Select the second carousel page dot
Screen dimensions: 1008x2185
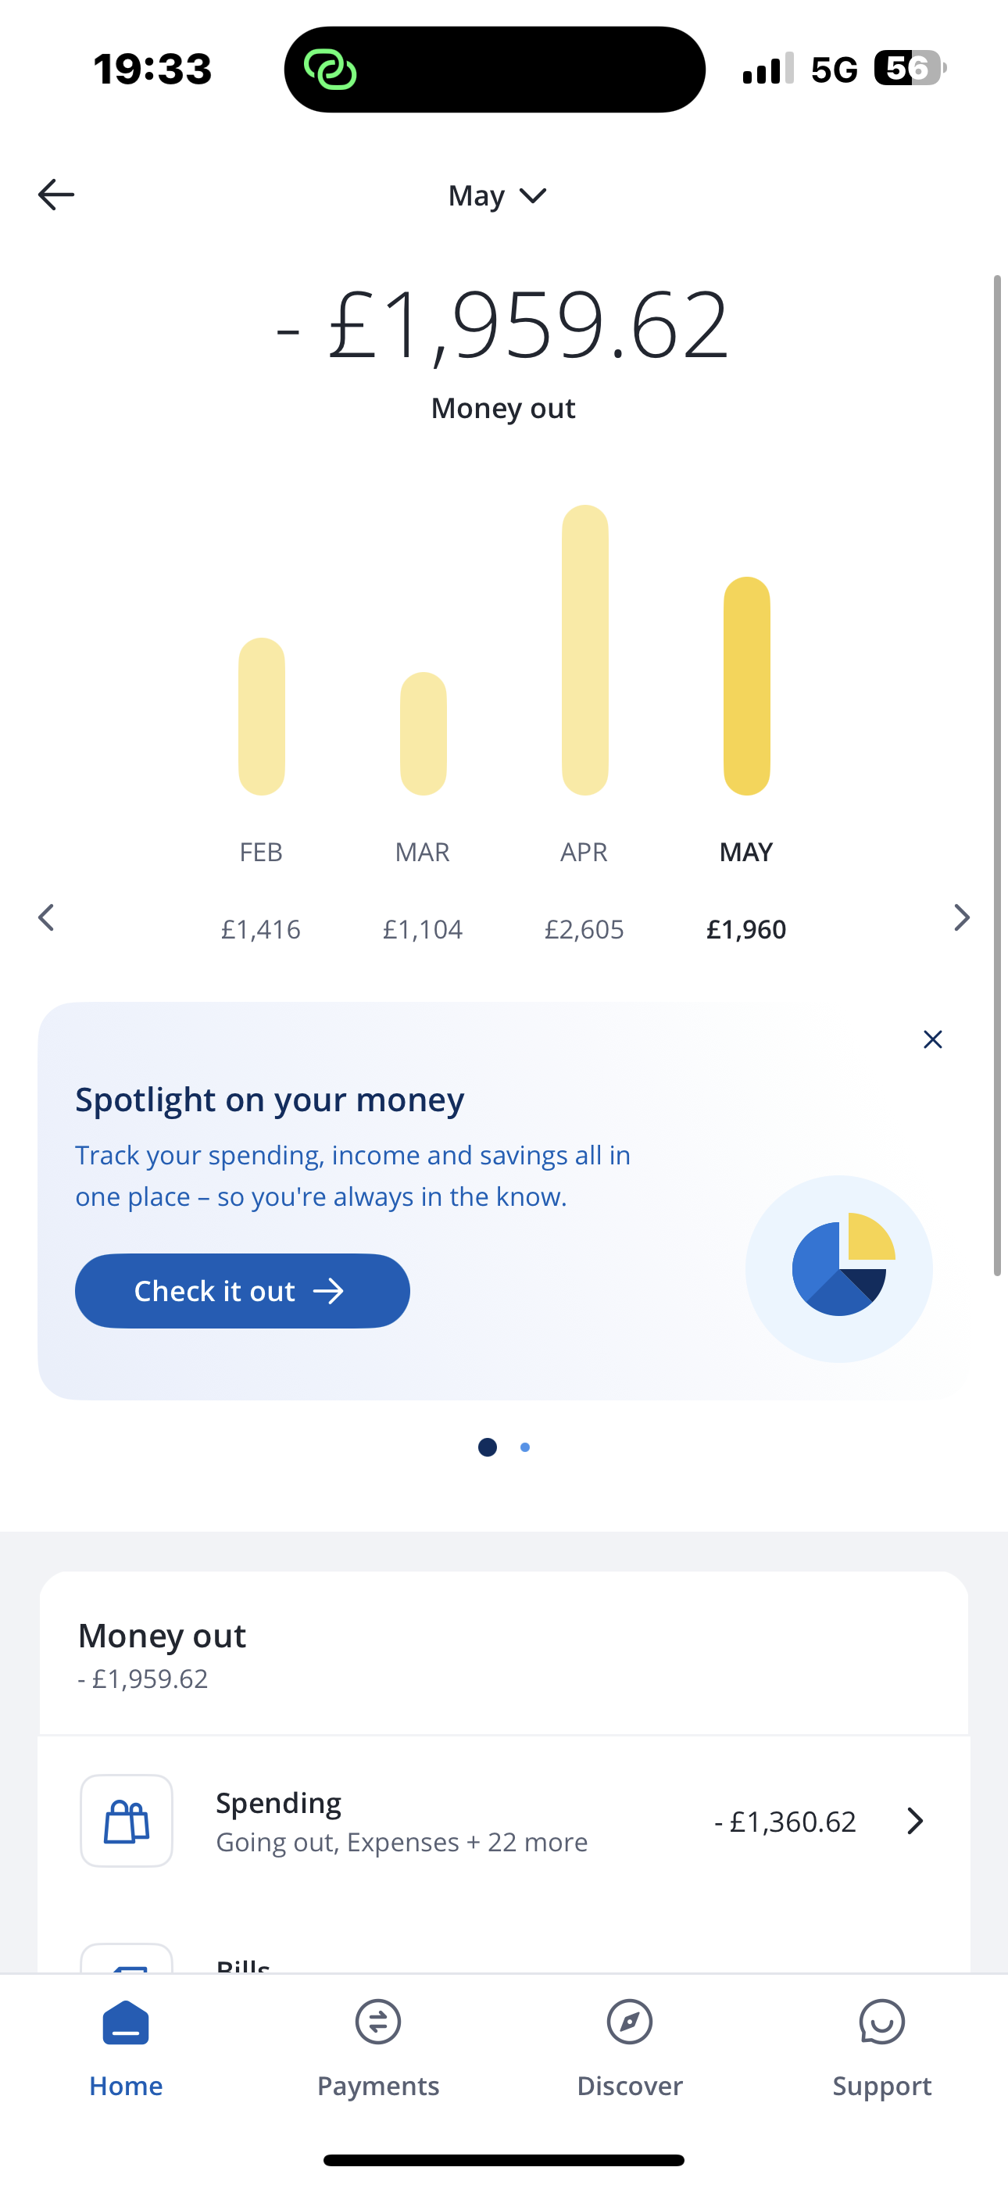[525, 1447]
